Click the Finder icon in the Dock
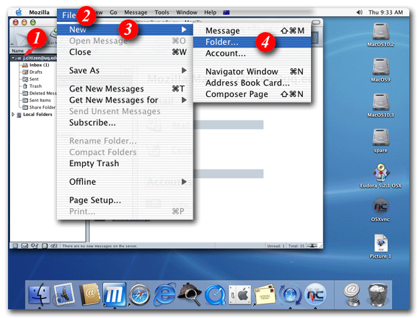 tap(40, 295)
